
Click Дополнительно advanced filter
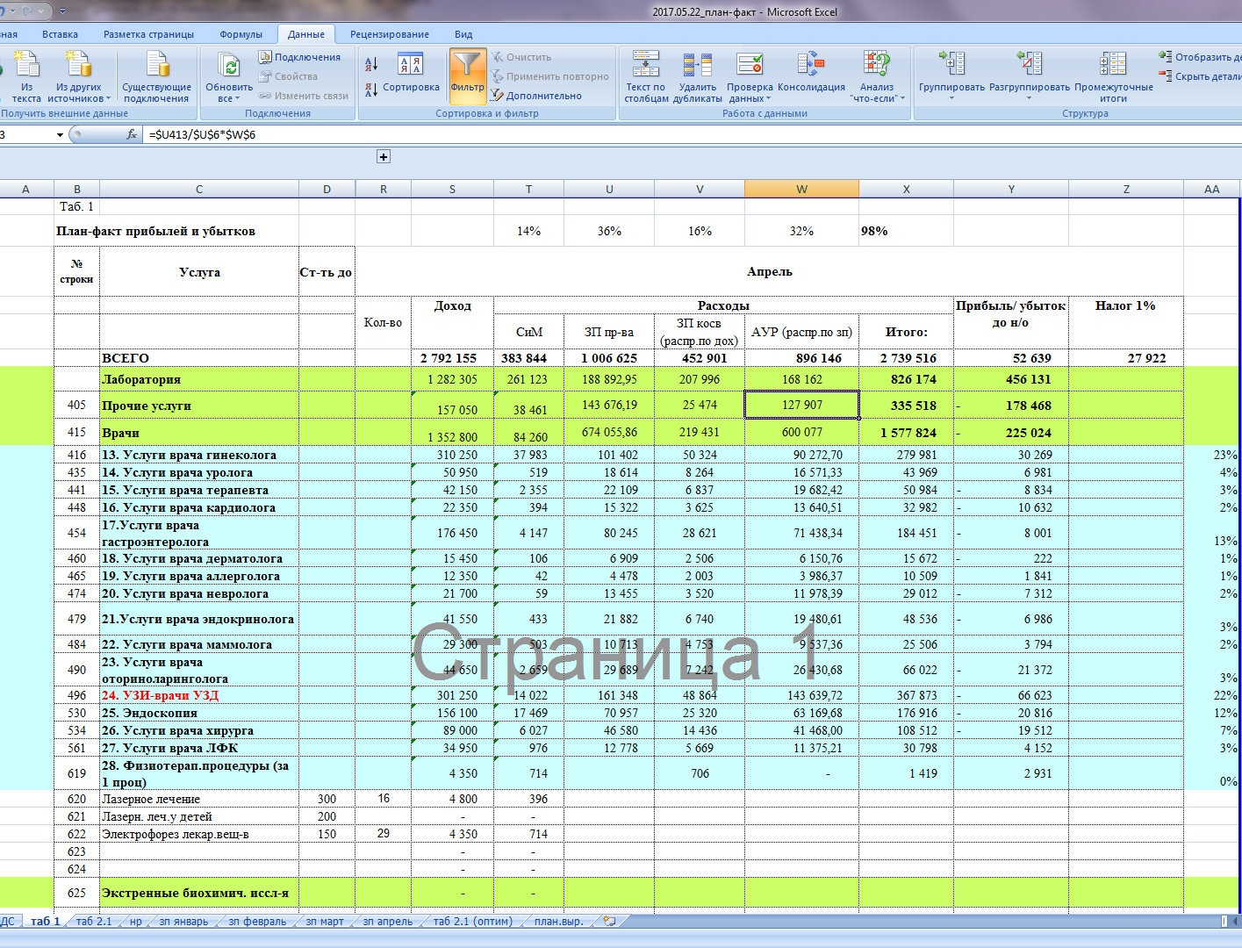tap(536, 96)
